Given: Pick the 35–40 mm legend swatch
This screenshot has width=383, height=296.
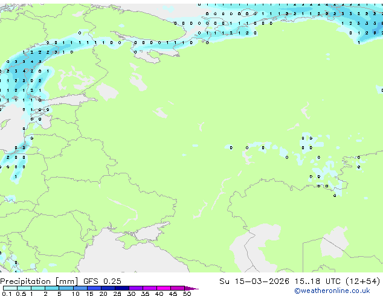Looking at the screenshot, I should [x=150, y=288].
